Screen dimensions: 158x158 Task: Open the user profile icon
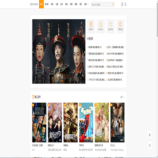(126, 4)
